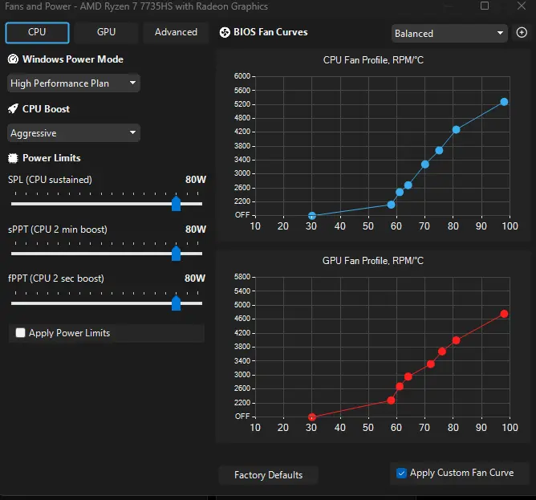The image size is (536, 500).
Task: Switch to the GPU tab
Action: pyautogui.click(x=106, y=32)
